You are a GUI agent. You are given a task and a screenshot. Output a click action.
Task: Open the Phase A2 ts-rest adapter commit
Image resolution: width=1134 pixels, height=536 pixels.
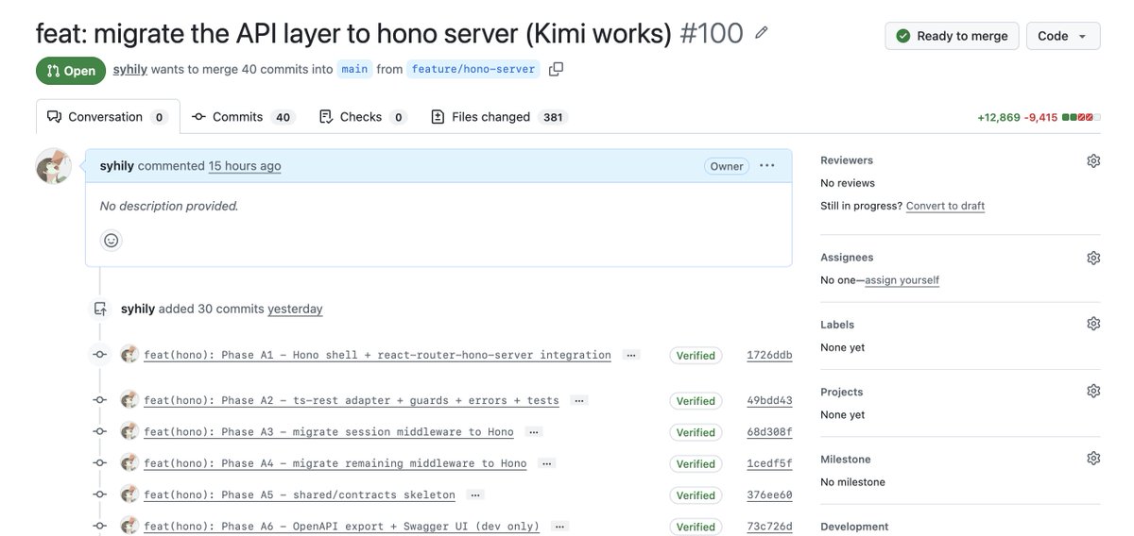[x=352, y=400]
